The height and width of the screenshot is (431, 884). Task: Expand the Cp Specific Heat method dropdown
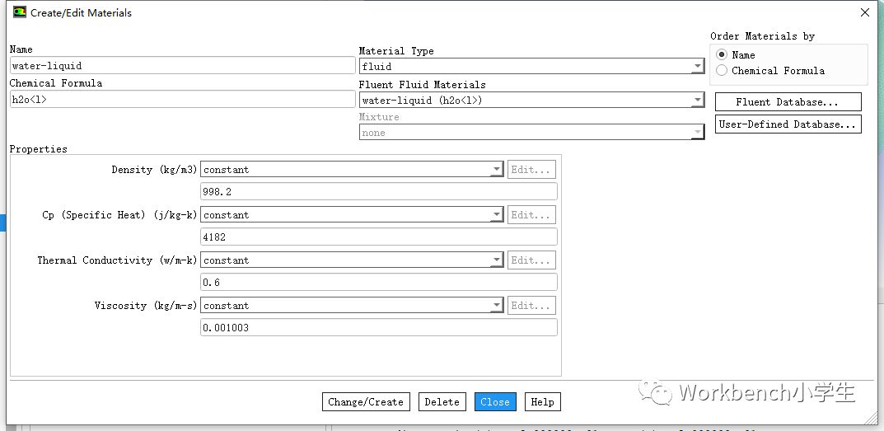tap(352, 215)
